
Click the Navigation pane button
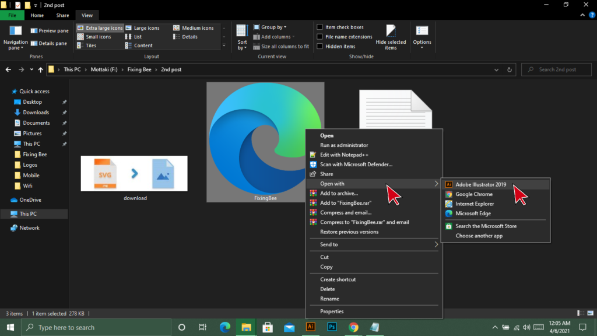pos(16,37)
